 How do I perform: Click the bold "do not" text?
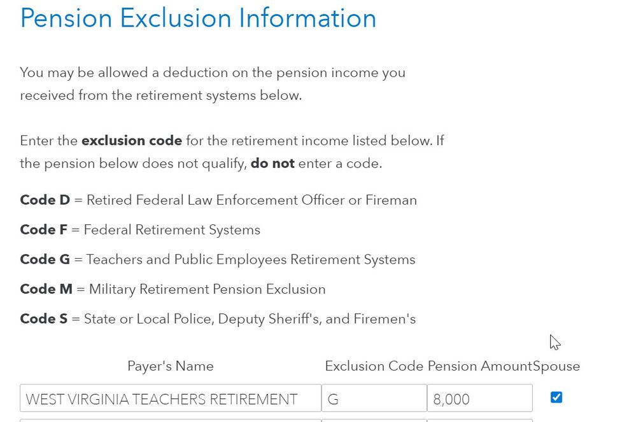[272, 163]
